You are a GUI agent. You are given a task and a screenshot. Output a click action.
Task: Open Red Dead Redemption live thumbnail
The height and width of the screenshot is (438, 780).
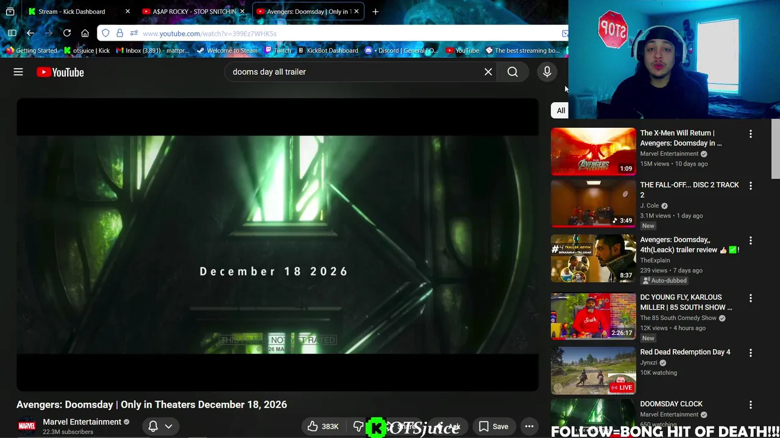tap(594, 370)
